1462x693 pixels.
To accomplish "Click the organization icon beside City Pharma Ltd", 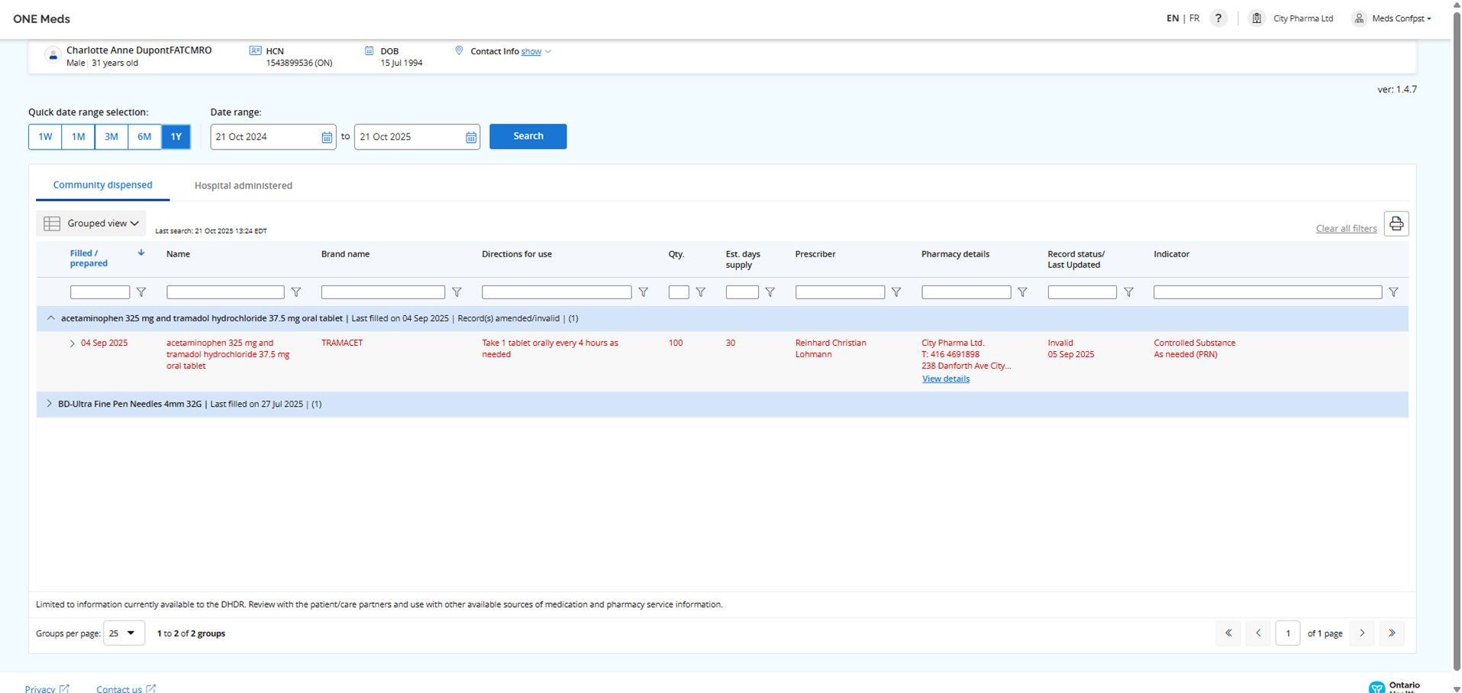I will point(1256,18).
